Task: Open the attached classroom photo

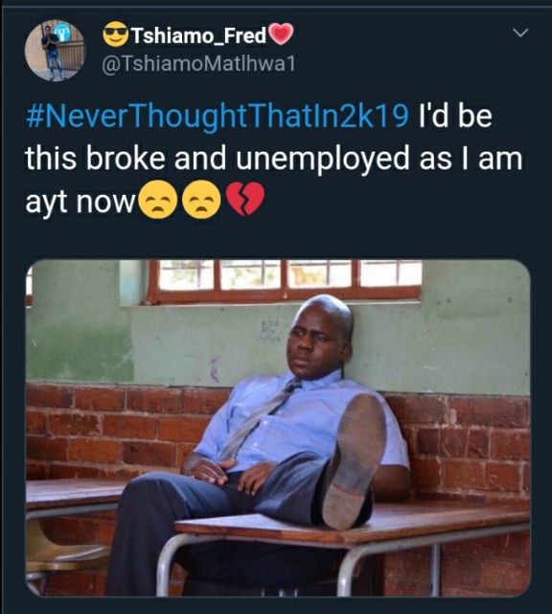Action: [278, 428]
